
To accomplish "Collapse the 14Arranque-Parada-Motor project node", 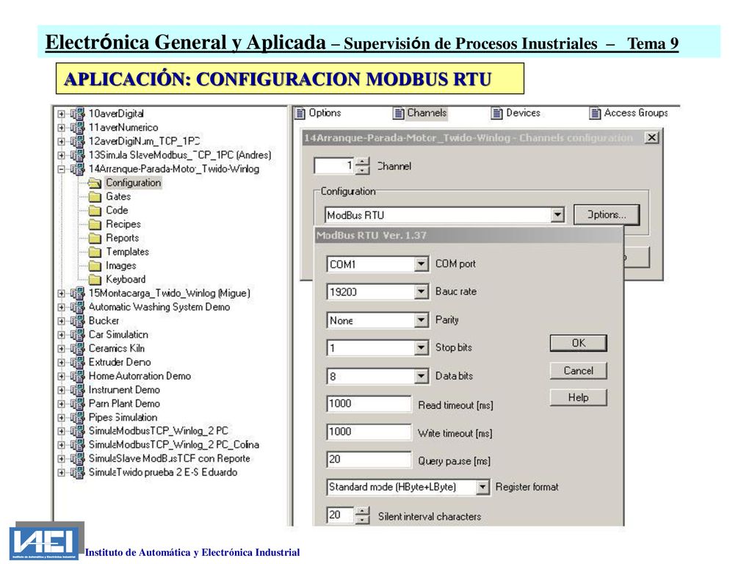I will (x=62, y=170).
